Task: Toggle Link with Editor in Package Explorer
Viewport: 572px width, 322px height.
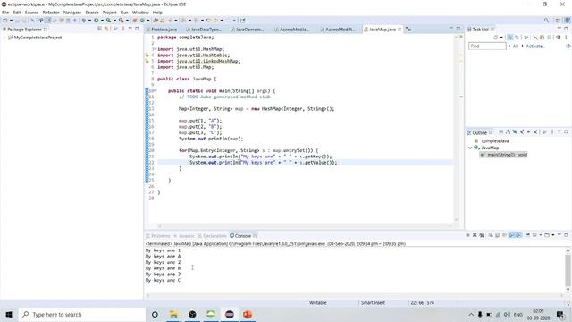Action: [x=106, y=29]
